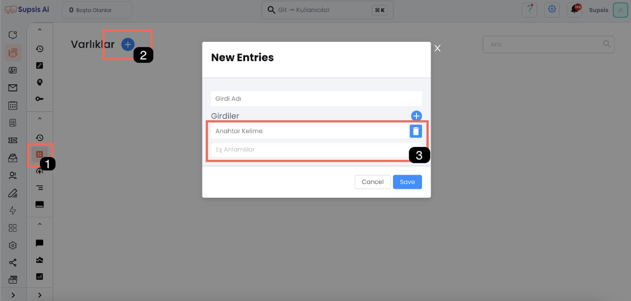
Task: Click the Anahtar Kelime field
Action: tap(309, 131)
